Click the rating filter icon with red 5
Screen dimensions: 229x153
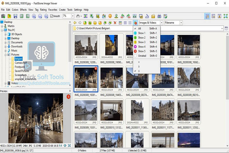click(135, 23)
